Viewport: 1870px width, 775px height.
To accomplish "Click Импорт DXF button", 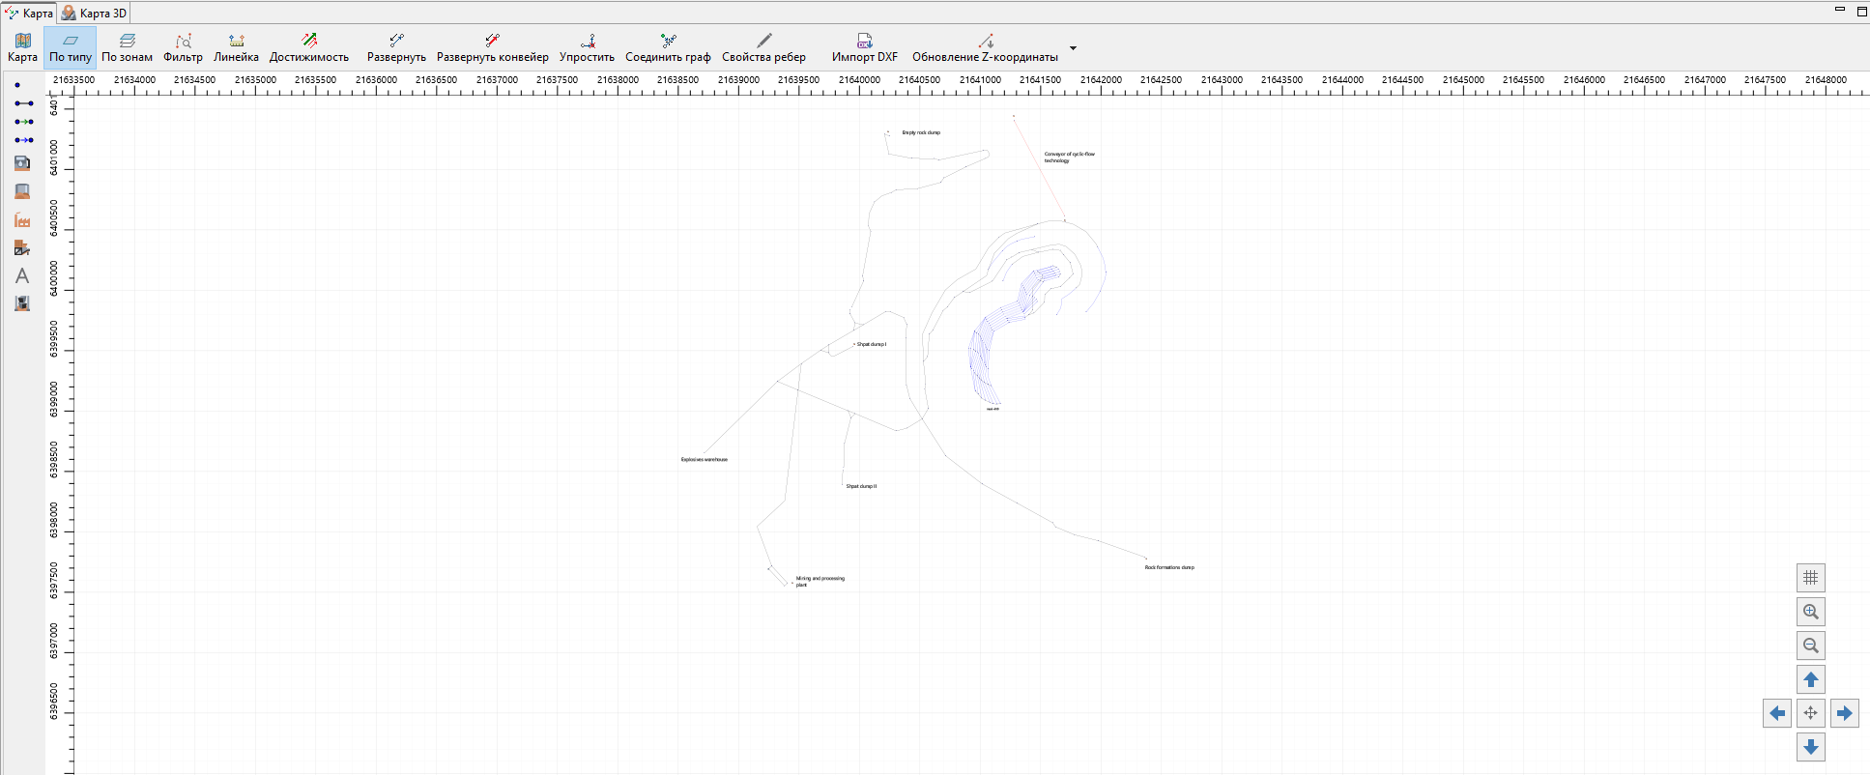I will pyautogui.click(x=864, y=47).
